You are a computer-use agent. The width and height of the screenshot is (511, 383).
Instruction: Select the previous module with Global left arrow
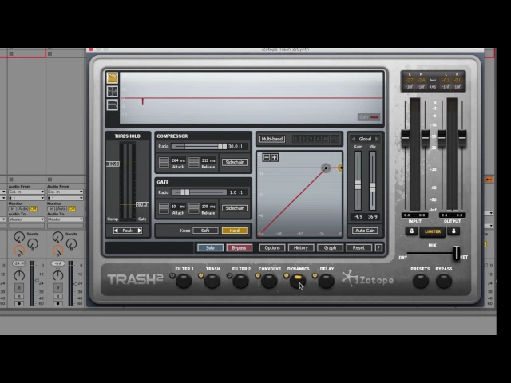pyautogui.click(x=353, y=139)
